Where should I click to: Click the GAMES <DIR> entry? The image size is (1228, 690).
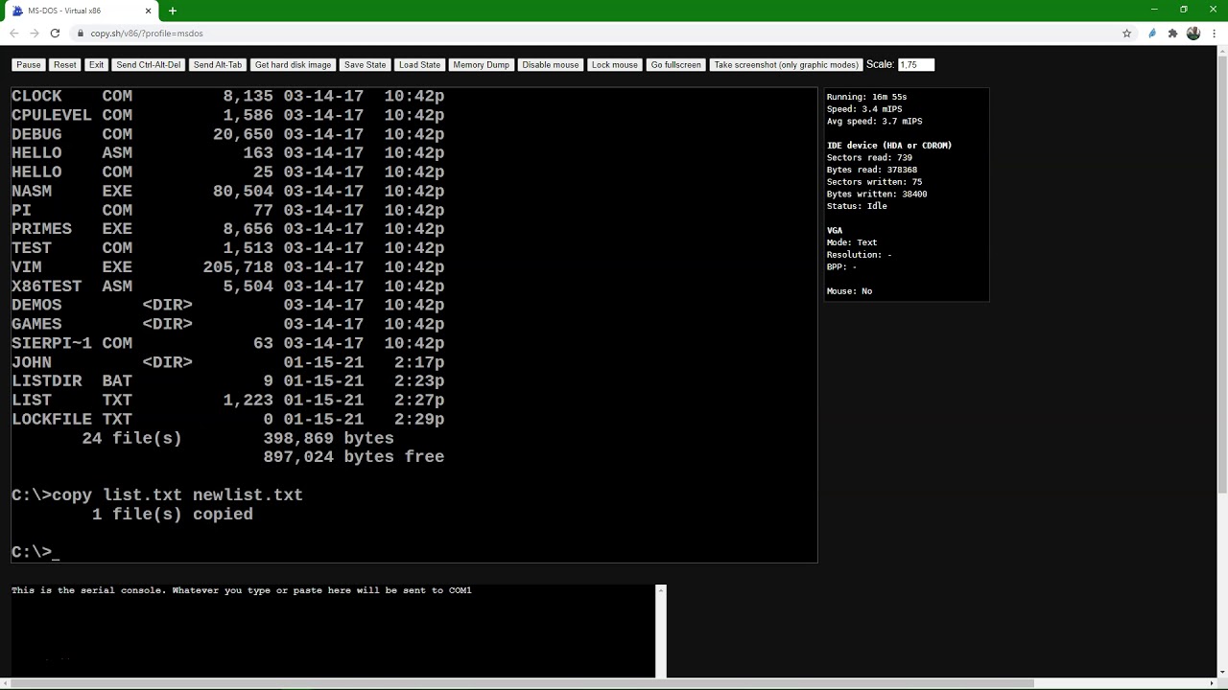[227, 324]
